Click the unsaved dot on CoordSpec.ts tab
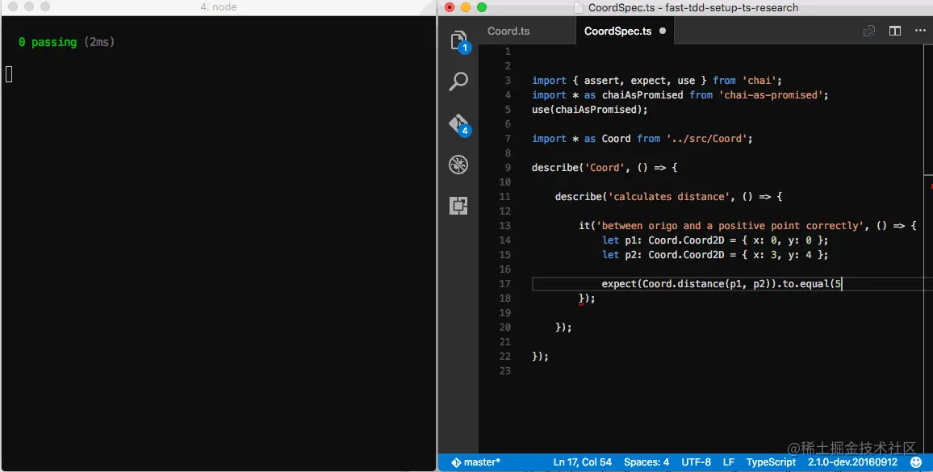 click(x=663, y=31)
